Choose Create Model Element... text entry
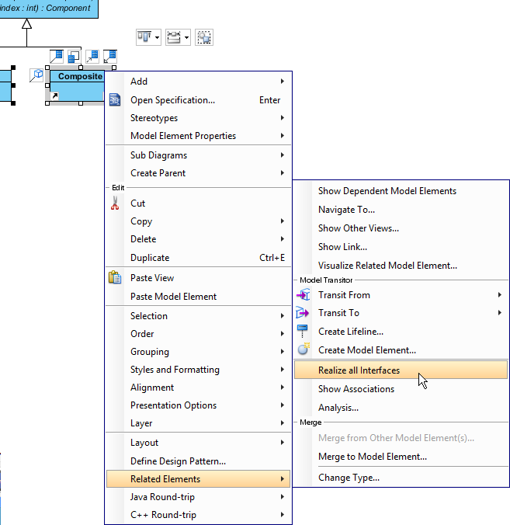This screenshot has height=525, width=510. coord(367,350)
